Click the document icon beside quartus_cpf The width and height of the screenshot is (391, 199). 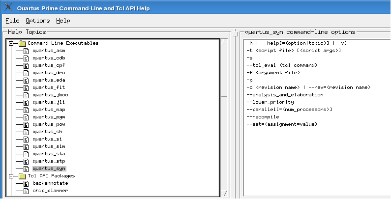[x=26, y=65]
